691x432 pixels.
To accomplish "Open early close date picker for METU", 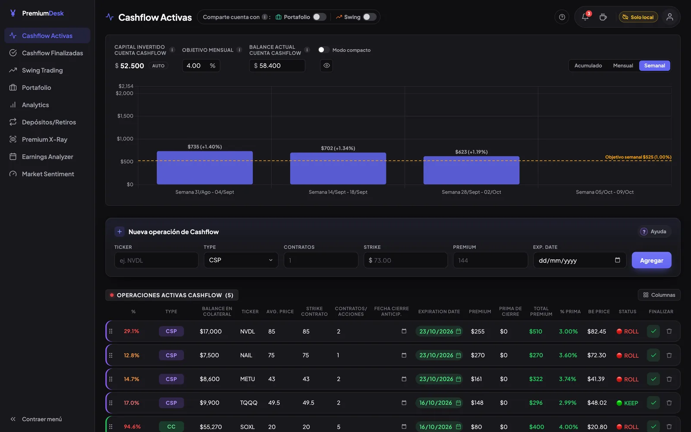I will pos(404,379).
